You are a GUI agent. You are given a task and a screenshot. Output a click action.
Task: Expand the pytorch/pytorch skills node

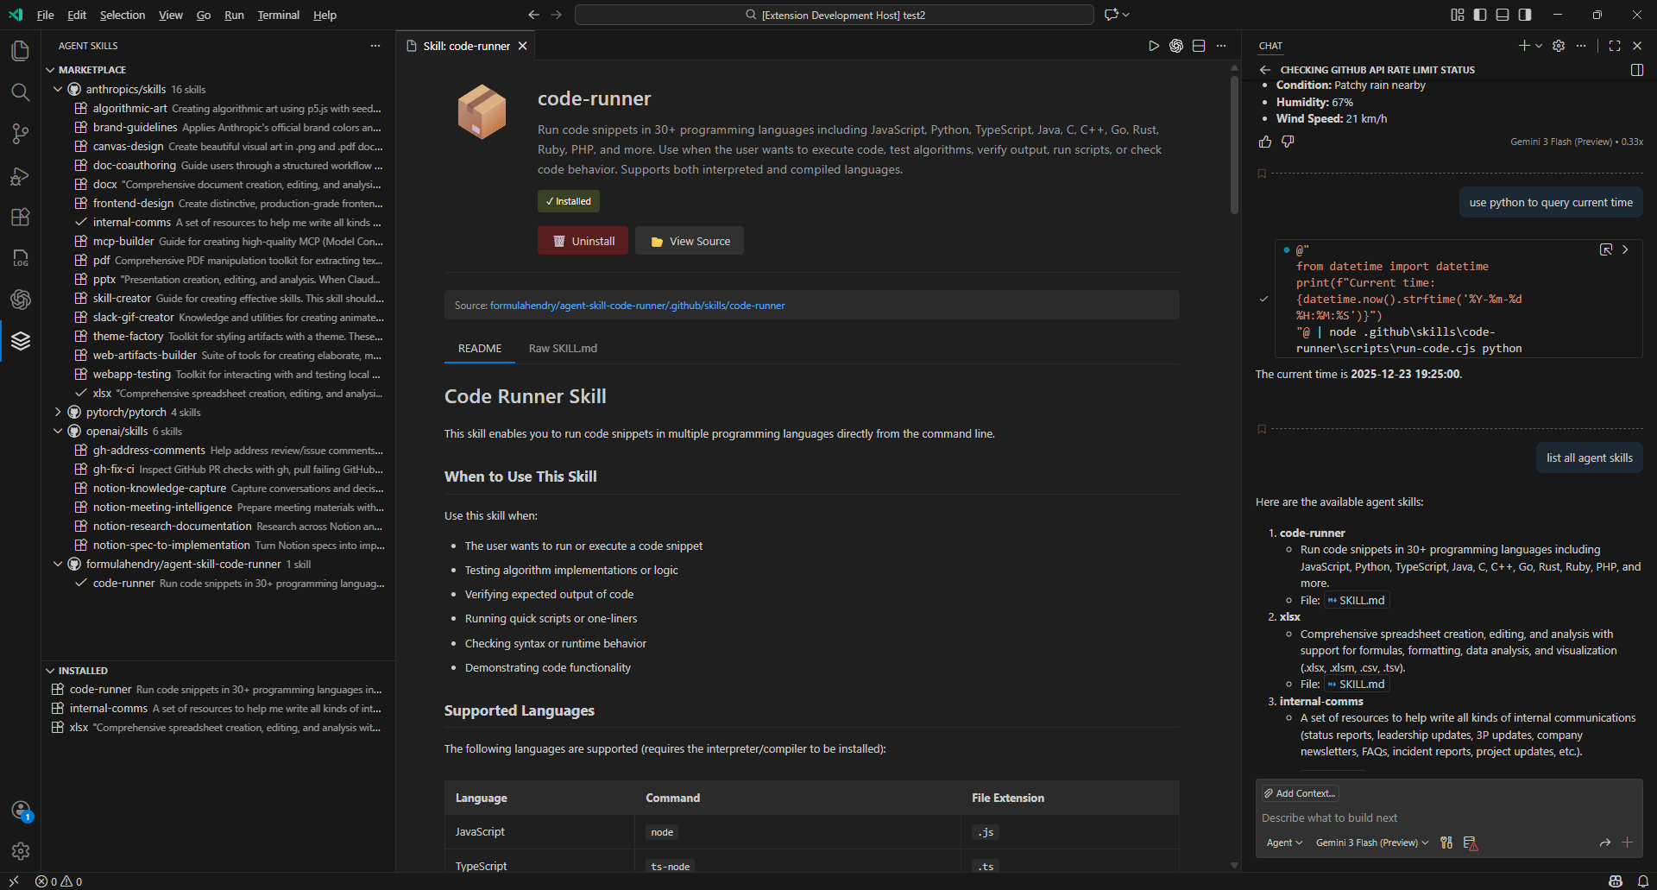point(58,412)
